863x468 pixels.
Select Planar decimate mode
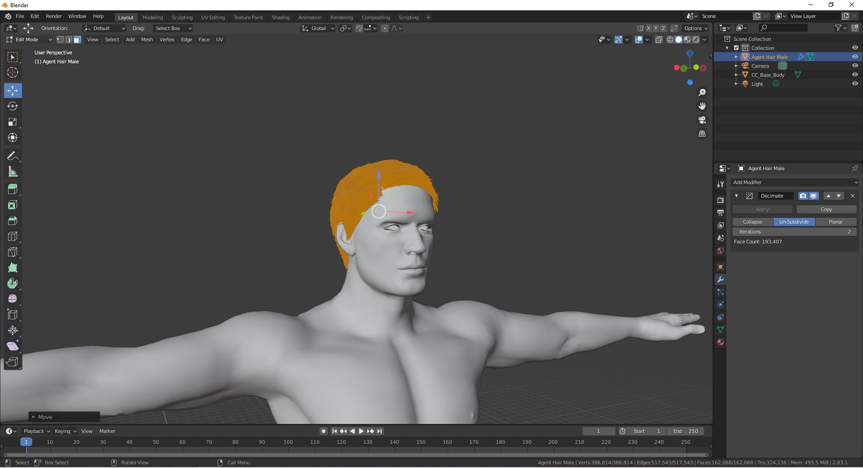[x=836, y=222]
